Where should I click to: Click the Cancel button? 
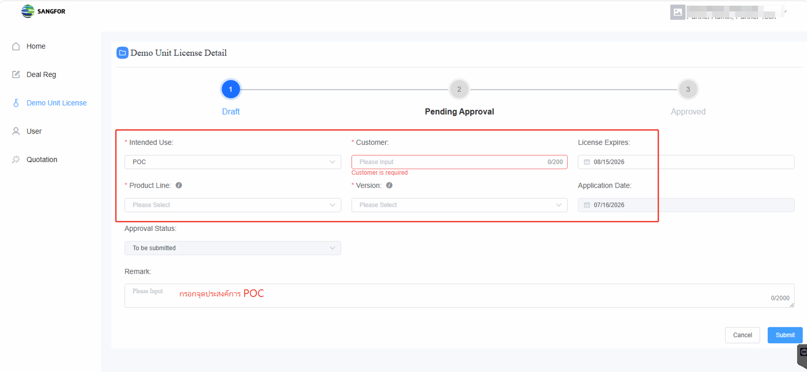point(742,335)
